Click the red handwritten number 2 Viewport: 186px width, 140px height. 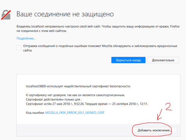(x=169, y=106)
